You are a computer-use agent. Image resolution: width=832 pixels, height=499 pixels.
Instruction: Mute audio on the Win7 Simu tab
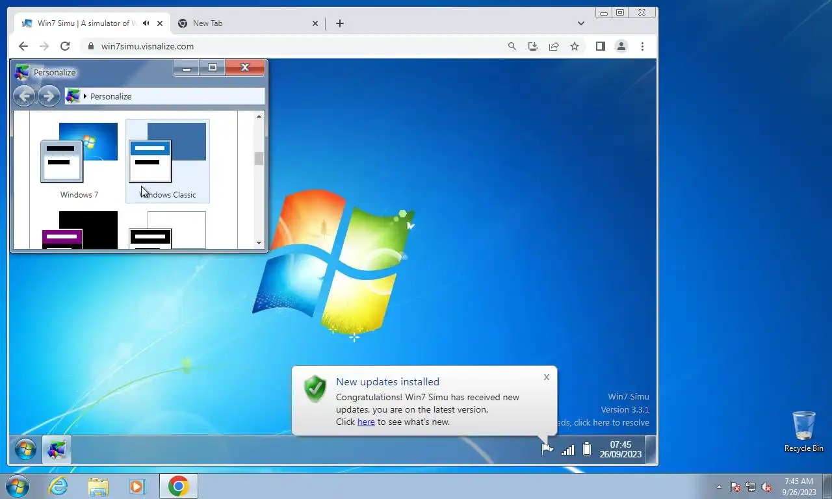point(146,23)
